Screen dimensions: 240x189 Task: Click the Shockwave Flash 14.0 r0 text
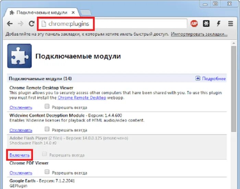pyautogui.click(x=33, y=143)
